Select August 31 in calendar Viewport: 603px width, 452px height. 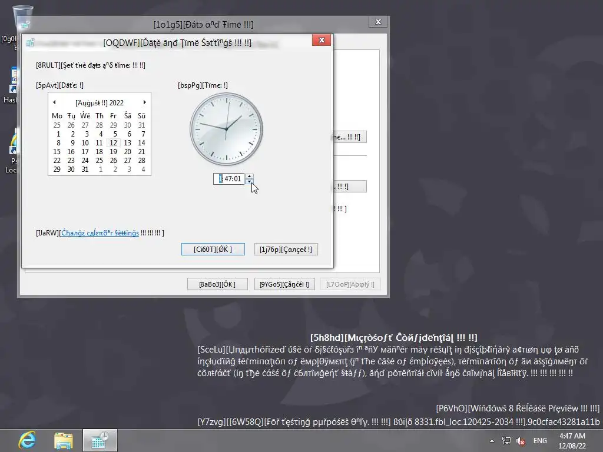(85, 169)
